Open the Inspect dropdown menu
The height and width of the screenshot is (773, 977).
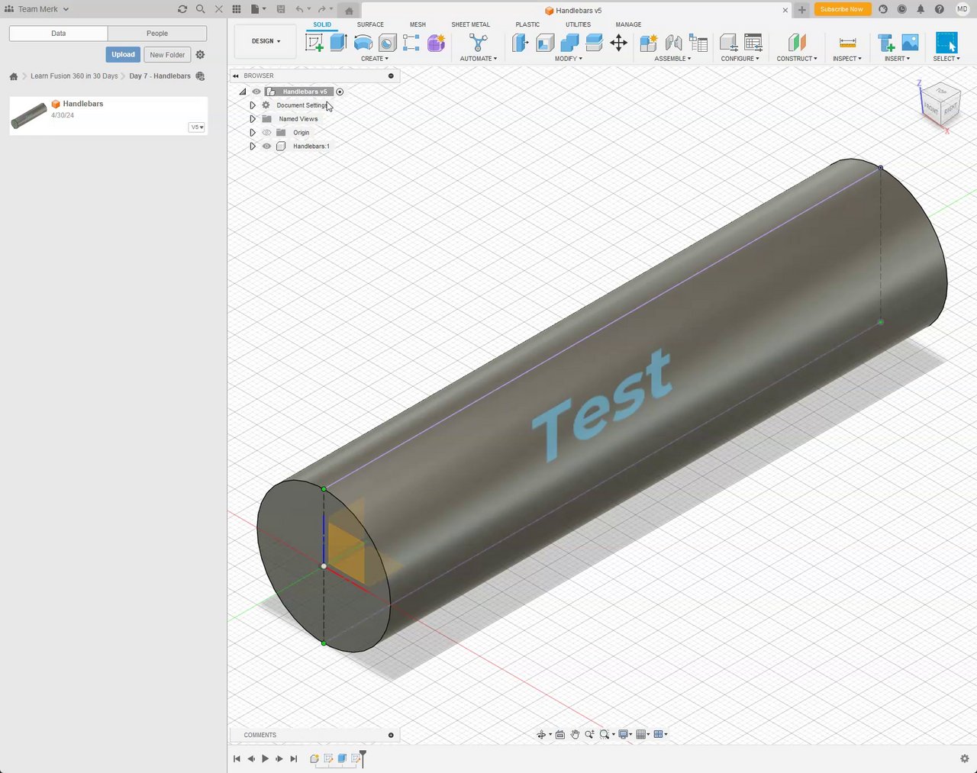click(847, 59)
